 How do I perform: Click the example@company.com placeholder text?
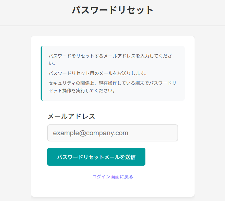click(x=91, y=133)
